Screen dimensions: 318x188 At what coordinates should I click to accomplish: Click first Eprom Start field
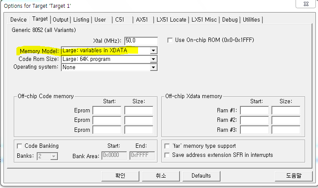[x=107, y=111]
